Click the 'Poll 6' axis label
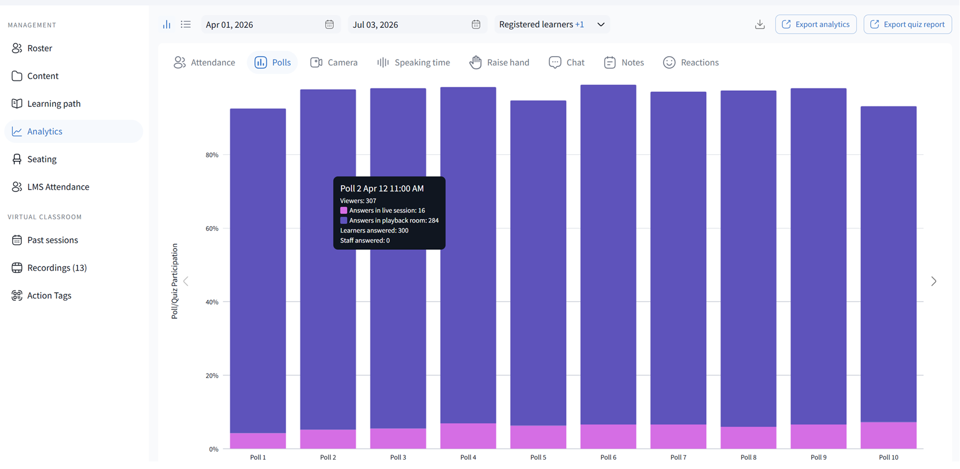The width and height of the screenshot is (960, 469). click(608, 457)
